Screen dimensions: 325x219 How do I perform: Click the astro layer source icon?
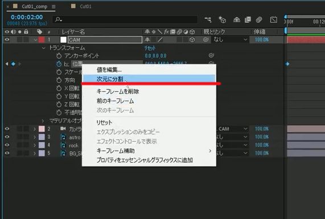[x=63, y=137]
